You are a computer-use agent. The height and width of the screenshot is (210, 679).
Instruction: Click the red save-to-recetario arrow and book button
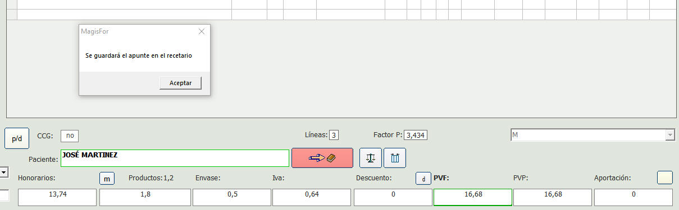pos(322,158)
